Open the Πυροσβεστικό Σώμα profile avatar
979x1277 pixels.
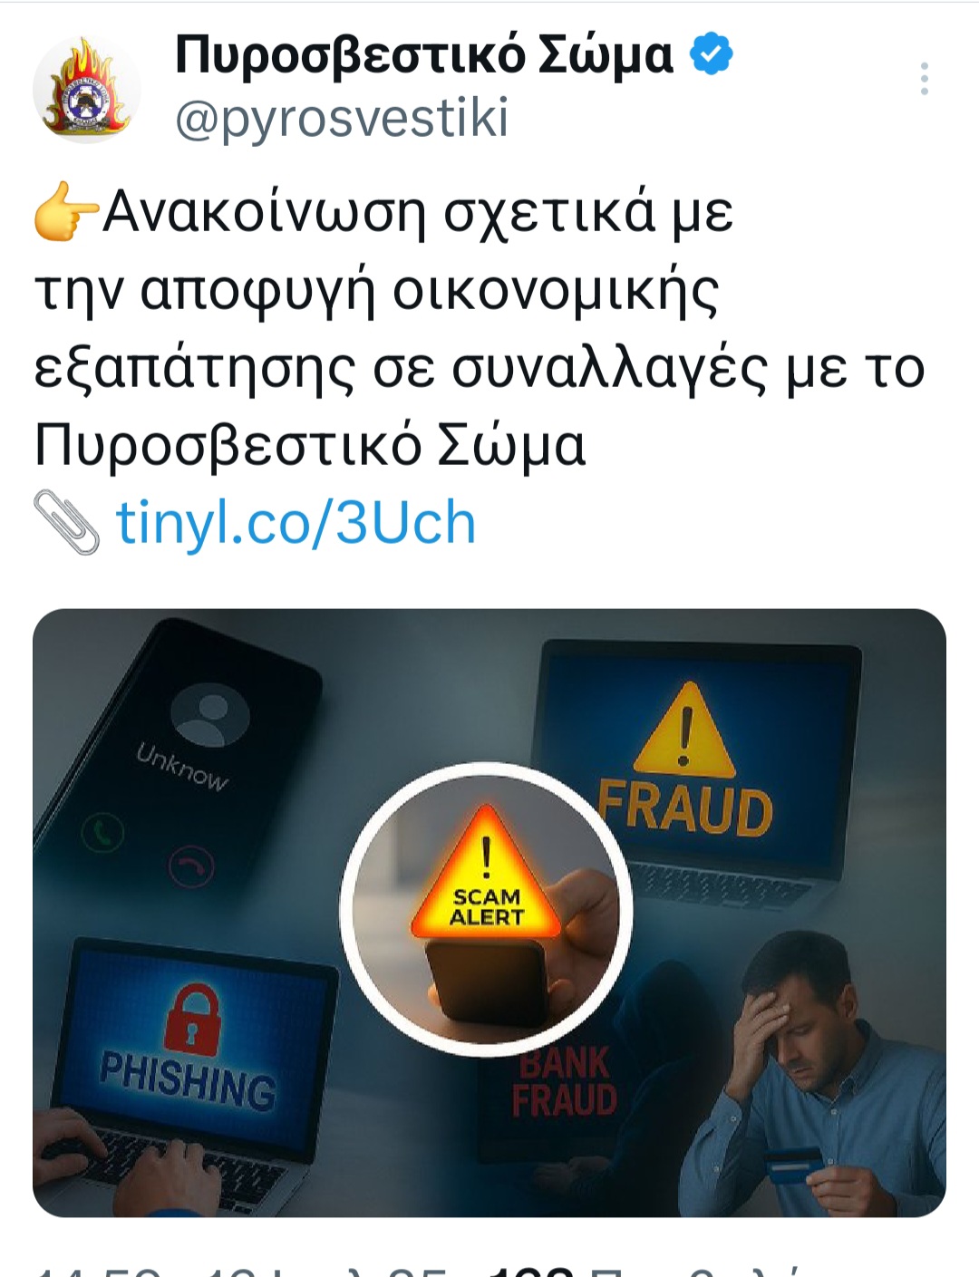click(x=87, y=90)
